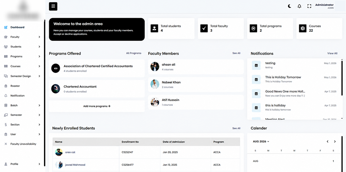Click the Total programs icon

[x=254, y=28]
